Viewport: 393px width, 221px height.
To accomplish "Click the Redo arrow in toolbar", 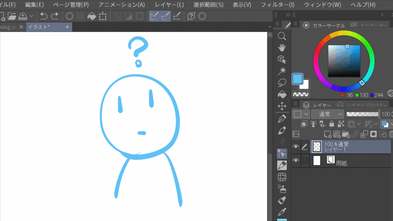I will (54, 16).
